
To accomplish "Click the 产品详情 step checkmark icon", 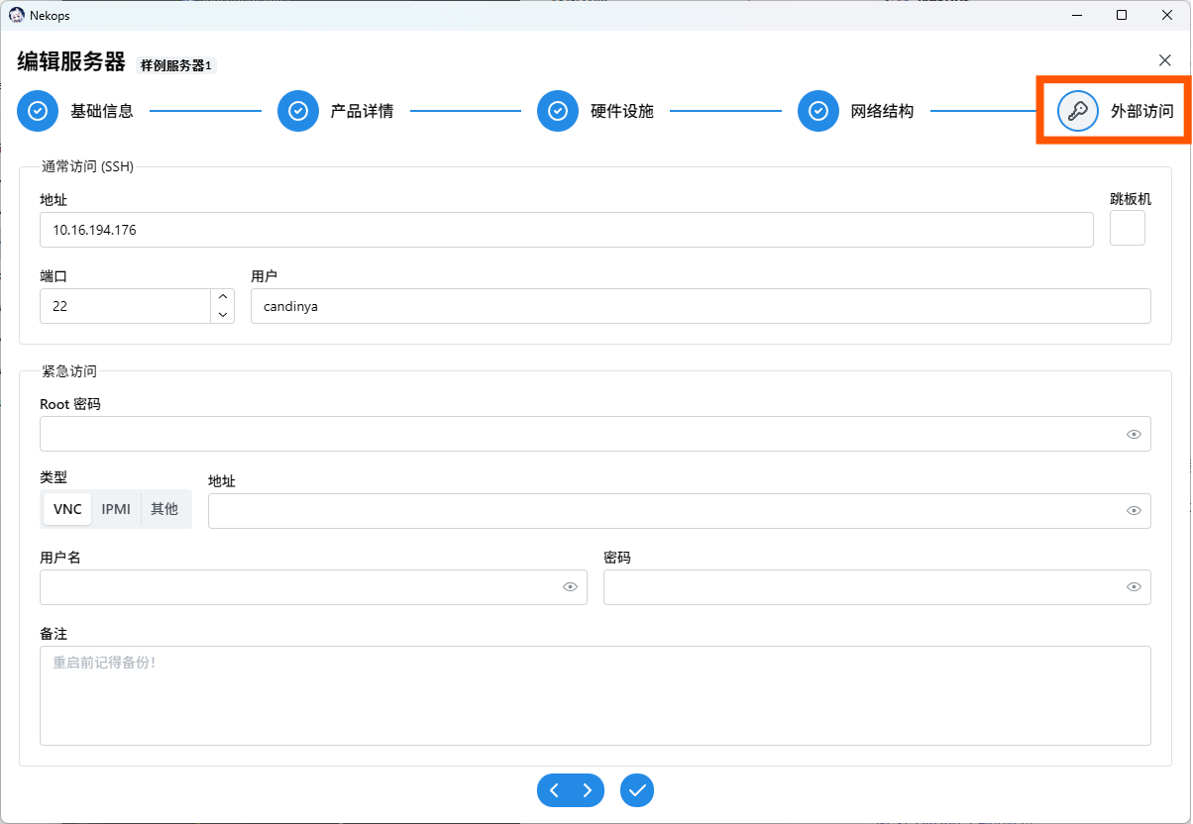I will point(297,111).
